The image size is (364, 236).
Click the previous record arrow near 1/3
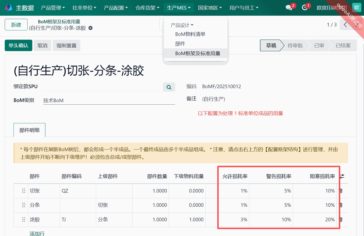click(x=345, y=24)
